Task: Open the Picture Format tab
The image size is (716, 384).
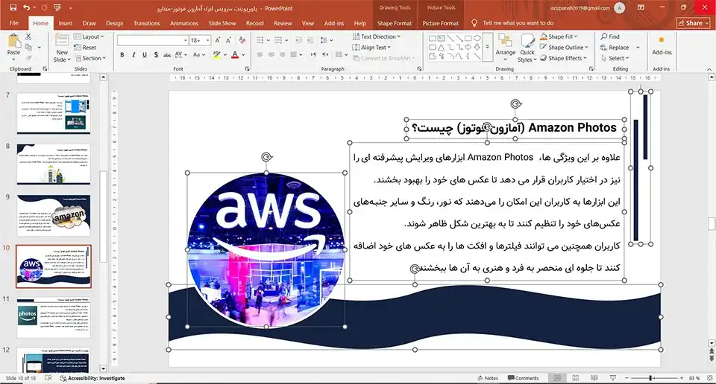Action: click(441, 23)
